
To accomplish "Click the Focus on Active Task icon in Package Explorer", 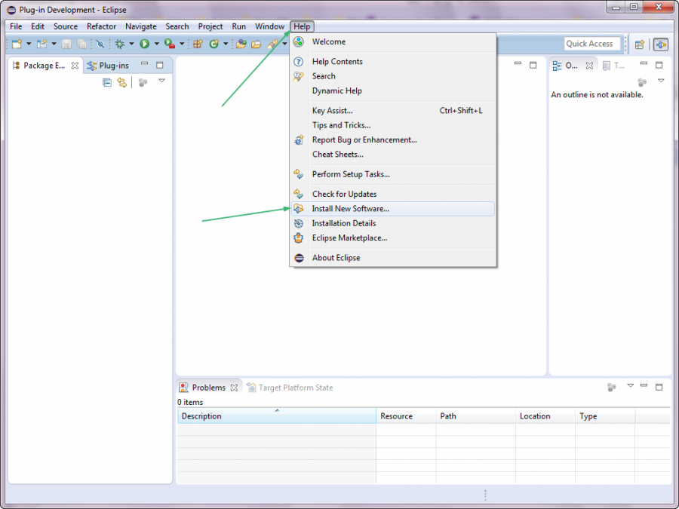I will [x=143, y=82].
